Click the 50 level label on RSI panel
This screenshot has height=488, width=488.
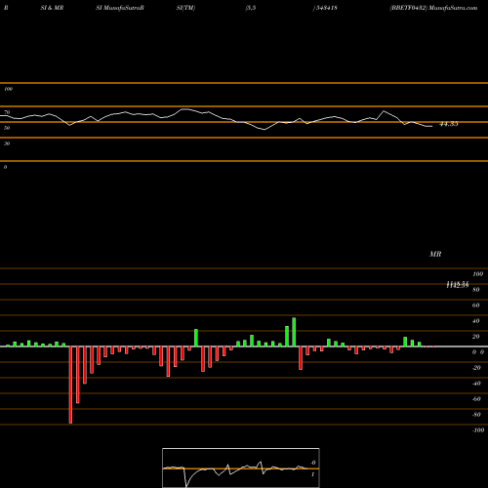point(7,128)
